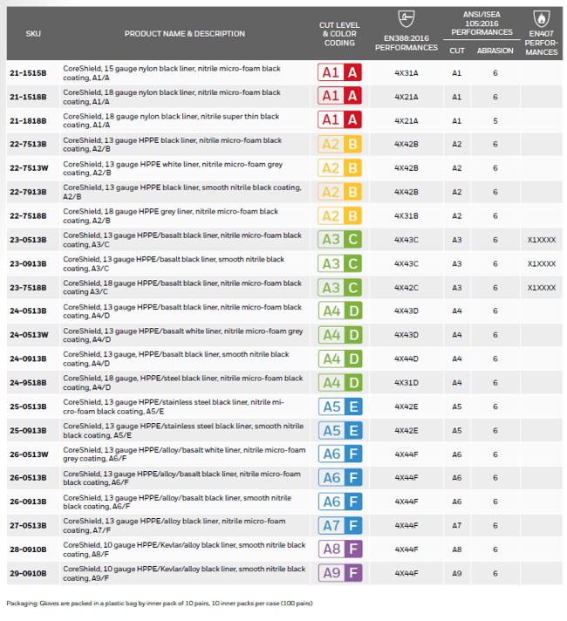Select SKU cell 26-0513W

pyautogui.click(x=29, y=454)
